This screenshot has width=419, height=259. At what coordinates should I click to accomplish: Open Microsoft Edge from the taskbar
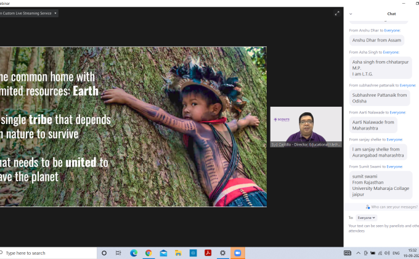point(134,253)
